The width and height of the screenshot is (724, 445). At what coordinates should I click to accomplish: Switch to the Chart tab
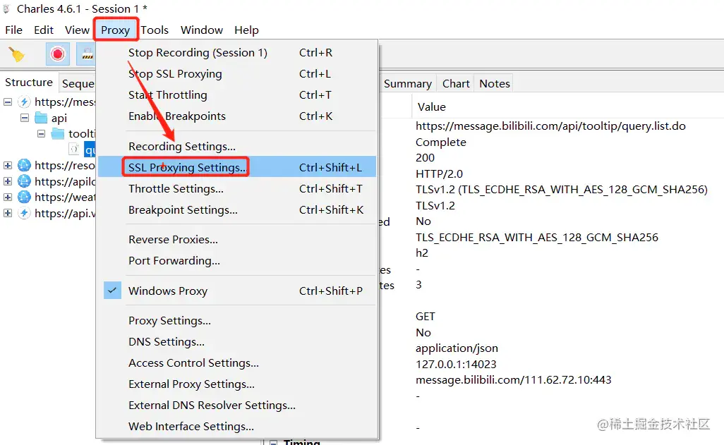[456, 83]
